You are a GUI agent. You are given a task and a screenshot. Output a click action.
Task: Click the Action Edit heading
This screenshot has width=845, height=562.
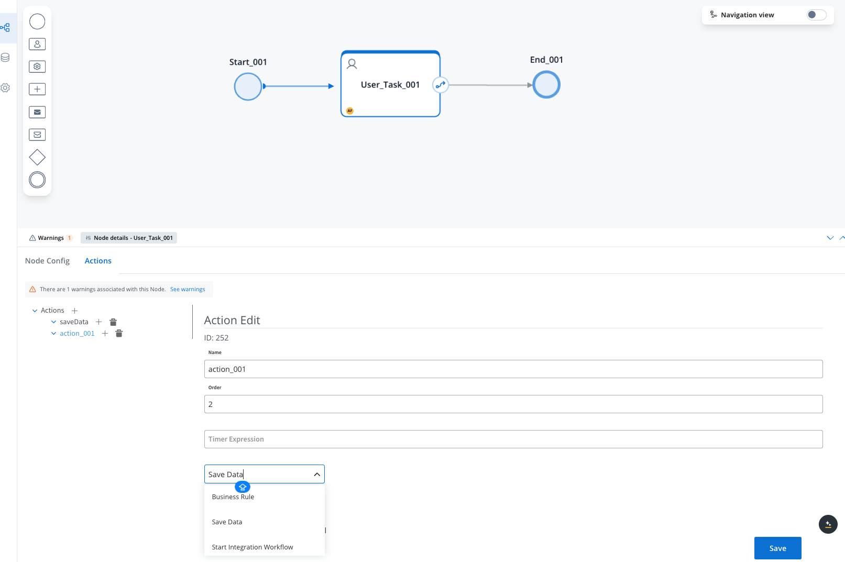pyautogui.click(x=232, y=320)
